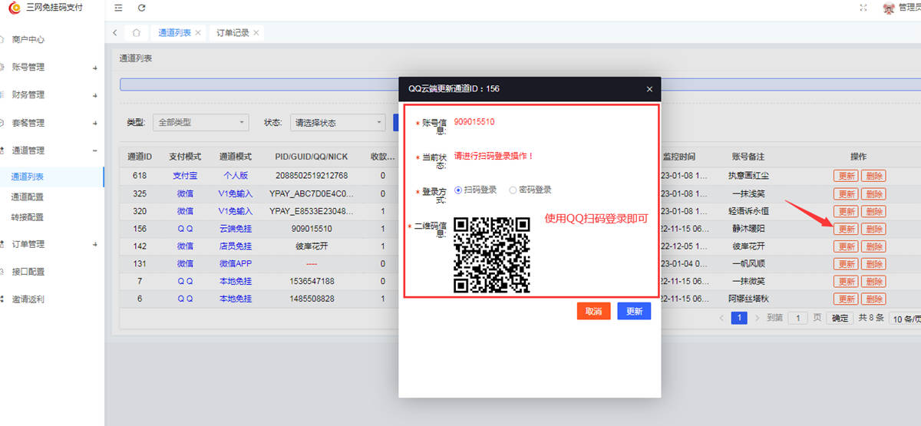Click the 监控时间 column header
921x426 pixels.
(678, 157)
